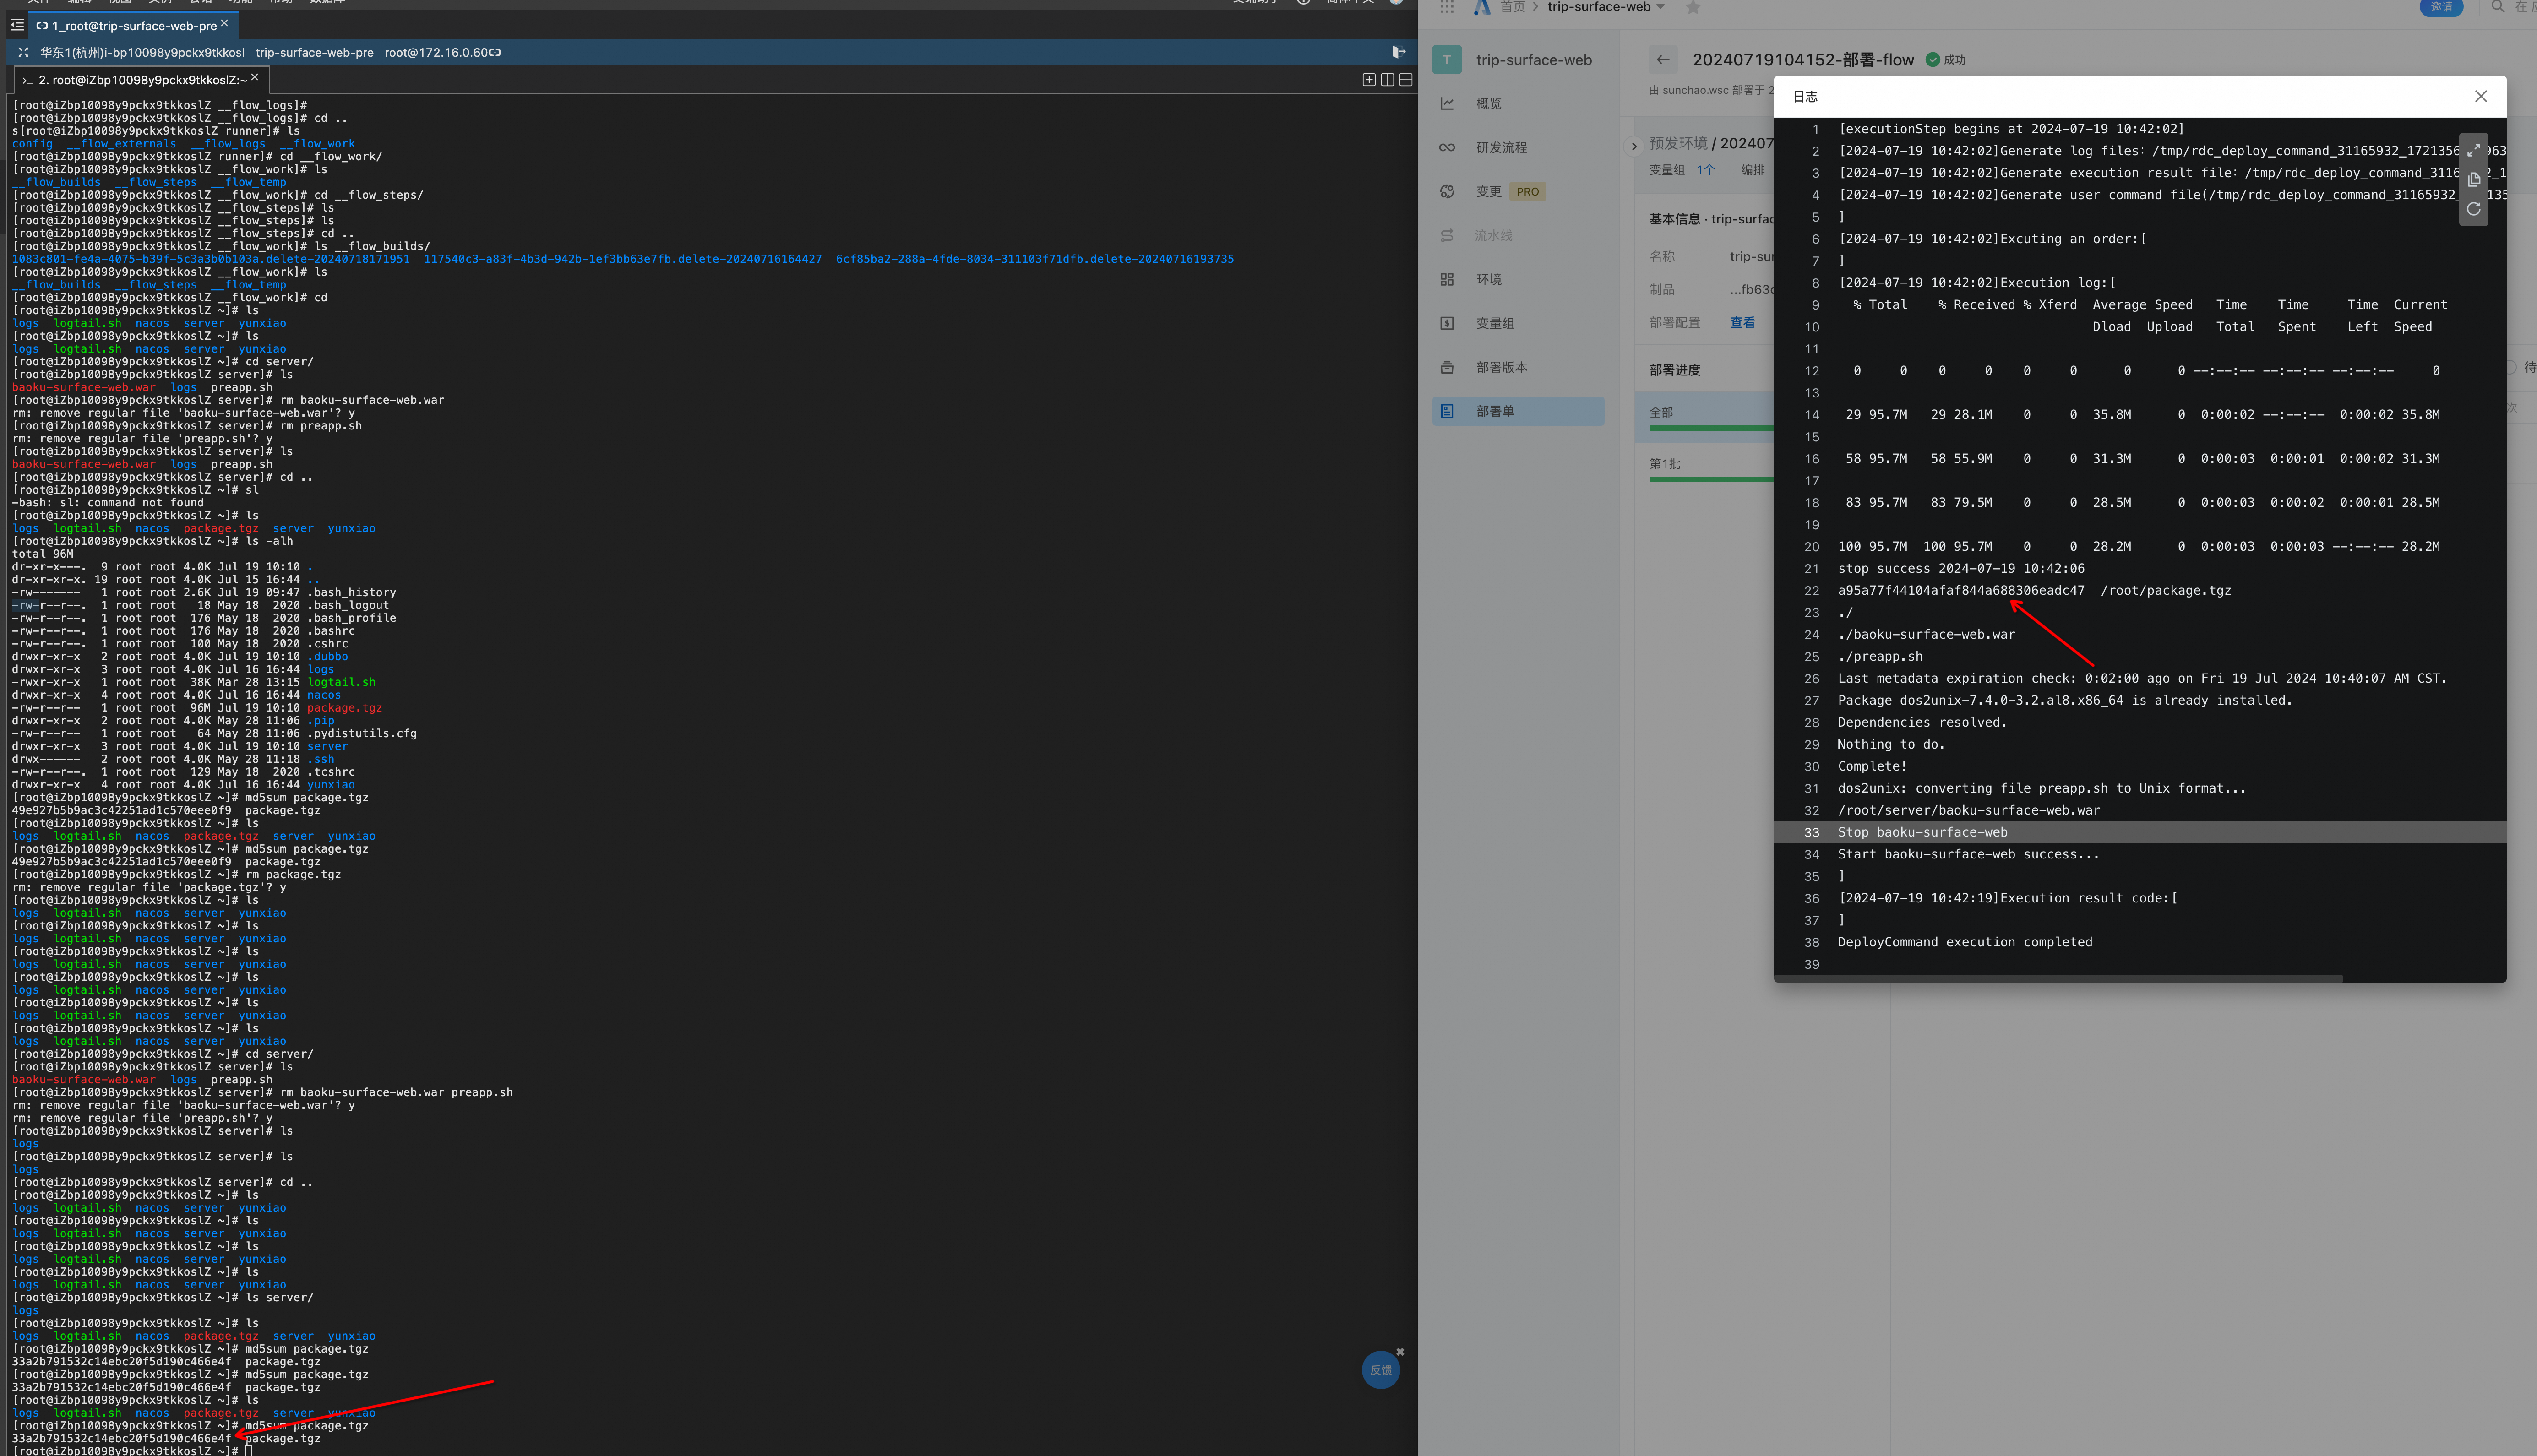Close the 1_root@trip-surface-web-pre tab
2537x1456 pixels.
tap(224, 23)
